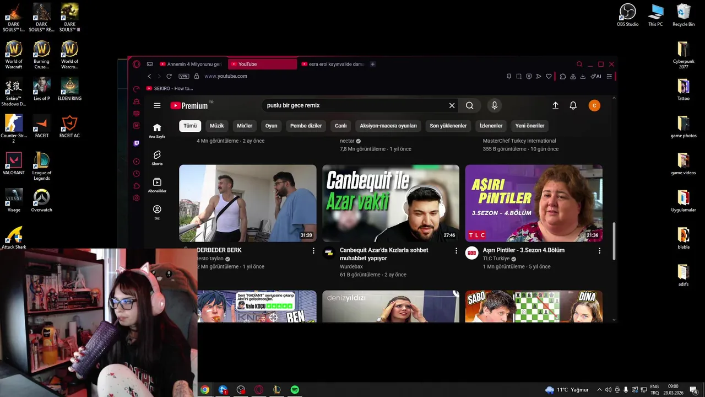Search tabs with Opera magnifier icon
Screen dimensions: 705x397
pyautogui.click(x=579, y=64)
